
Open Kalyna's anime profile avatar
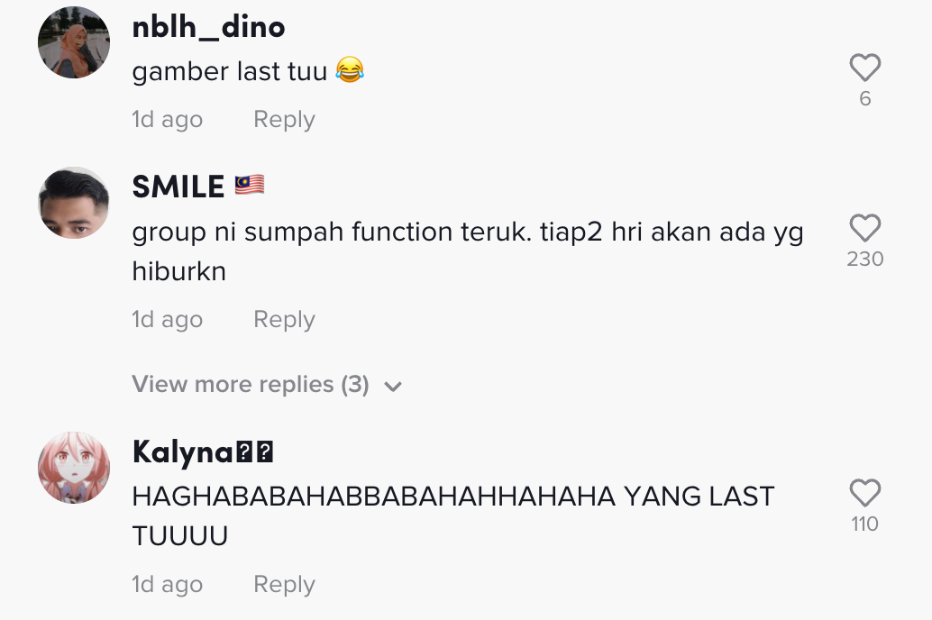(74, 468)
